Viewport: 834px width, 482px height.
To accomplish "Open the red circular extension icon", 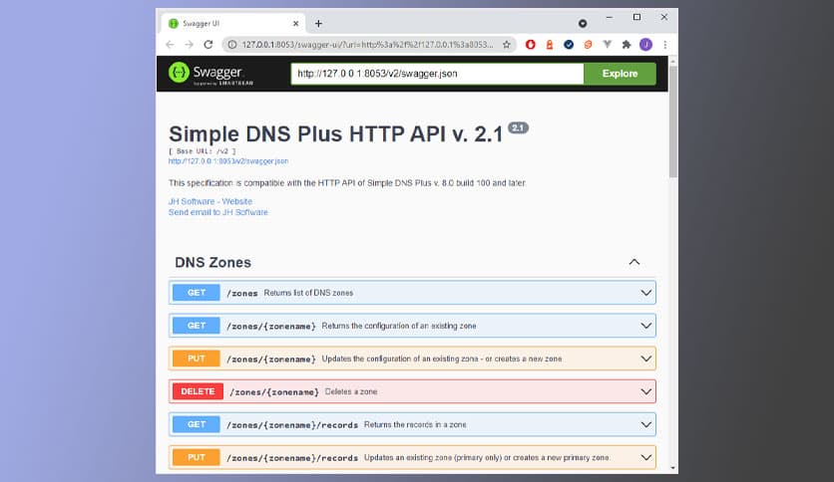I will tap(531, 45).
